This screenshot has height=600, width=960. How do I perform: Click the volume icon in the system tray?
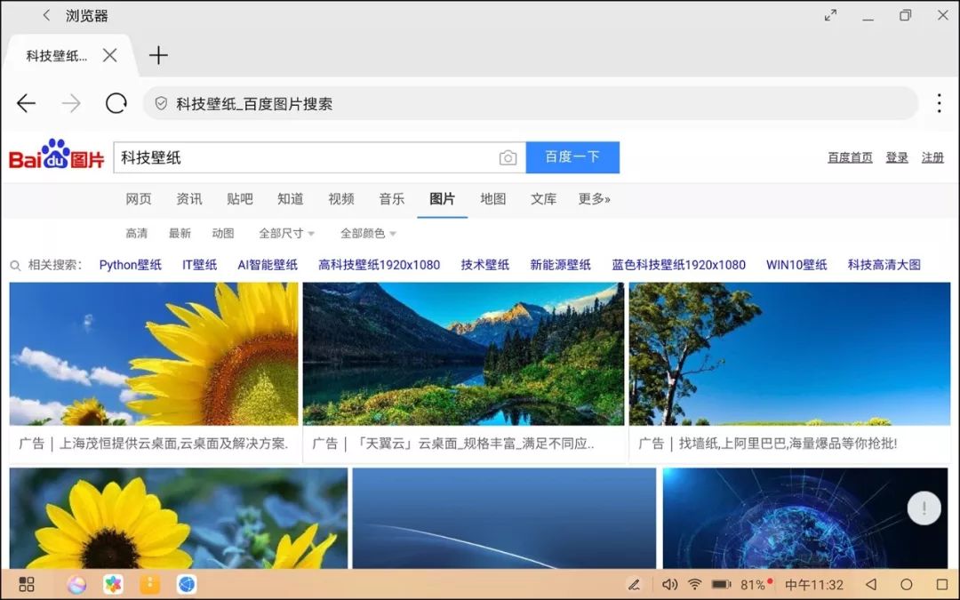click(669, 584)
